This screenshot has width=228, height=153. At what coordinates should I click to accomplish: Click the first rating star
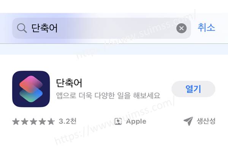(16, 121)
